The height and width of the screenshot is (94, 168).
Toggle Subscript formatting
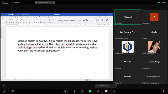click(19, 22)
